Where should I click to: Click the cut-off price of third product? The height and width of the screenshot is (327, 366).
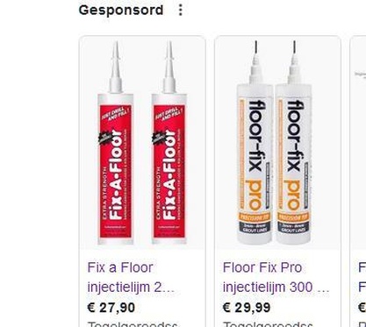(362, 308)
